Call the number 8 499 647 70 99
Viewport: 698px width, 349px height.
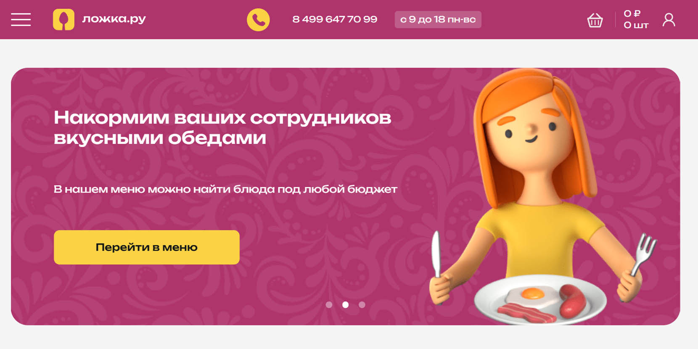[335, 19]
